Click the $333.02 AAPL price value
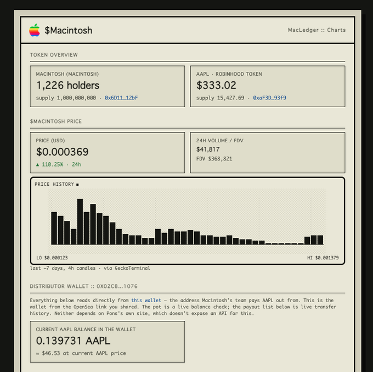373x372 pixels. 216,85
